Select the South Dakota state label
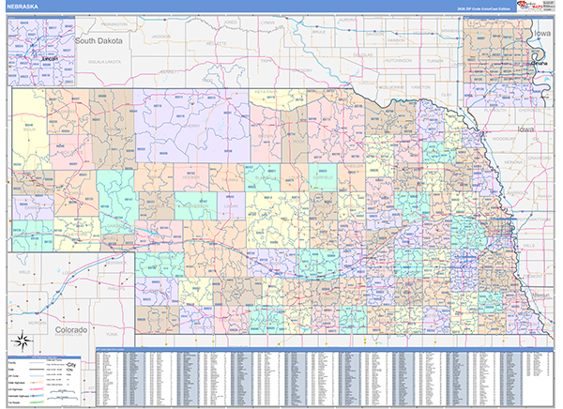The height and width of the screenshot is (409, 563). 99,40
